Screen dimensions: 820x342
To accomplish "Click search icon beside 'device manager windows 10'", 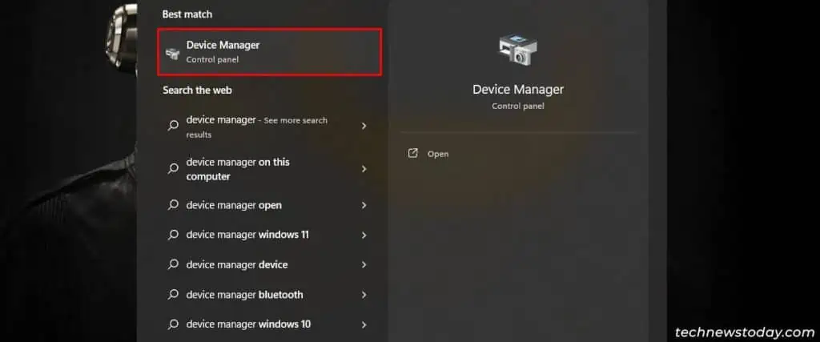I will click(173, 324).
